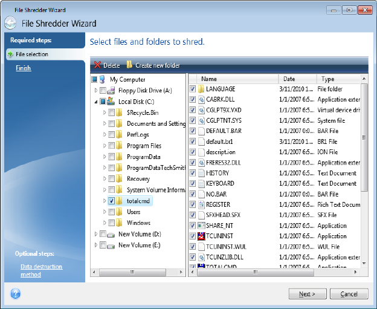Click the file list scroll down arrow
Image resolution: width=377 pixels, height=309 pixels.
[364, 264]
